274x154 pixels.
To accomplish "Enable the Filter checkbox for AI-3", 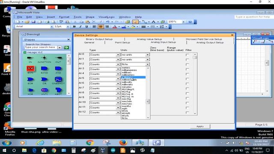I will click(187, 69).
